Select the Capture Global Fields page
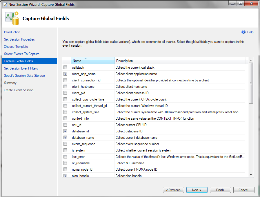This screenshot has height=197, width=260. point(30,61)
